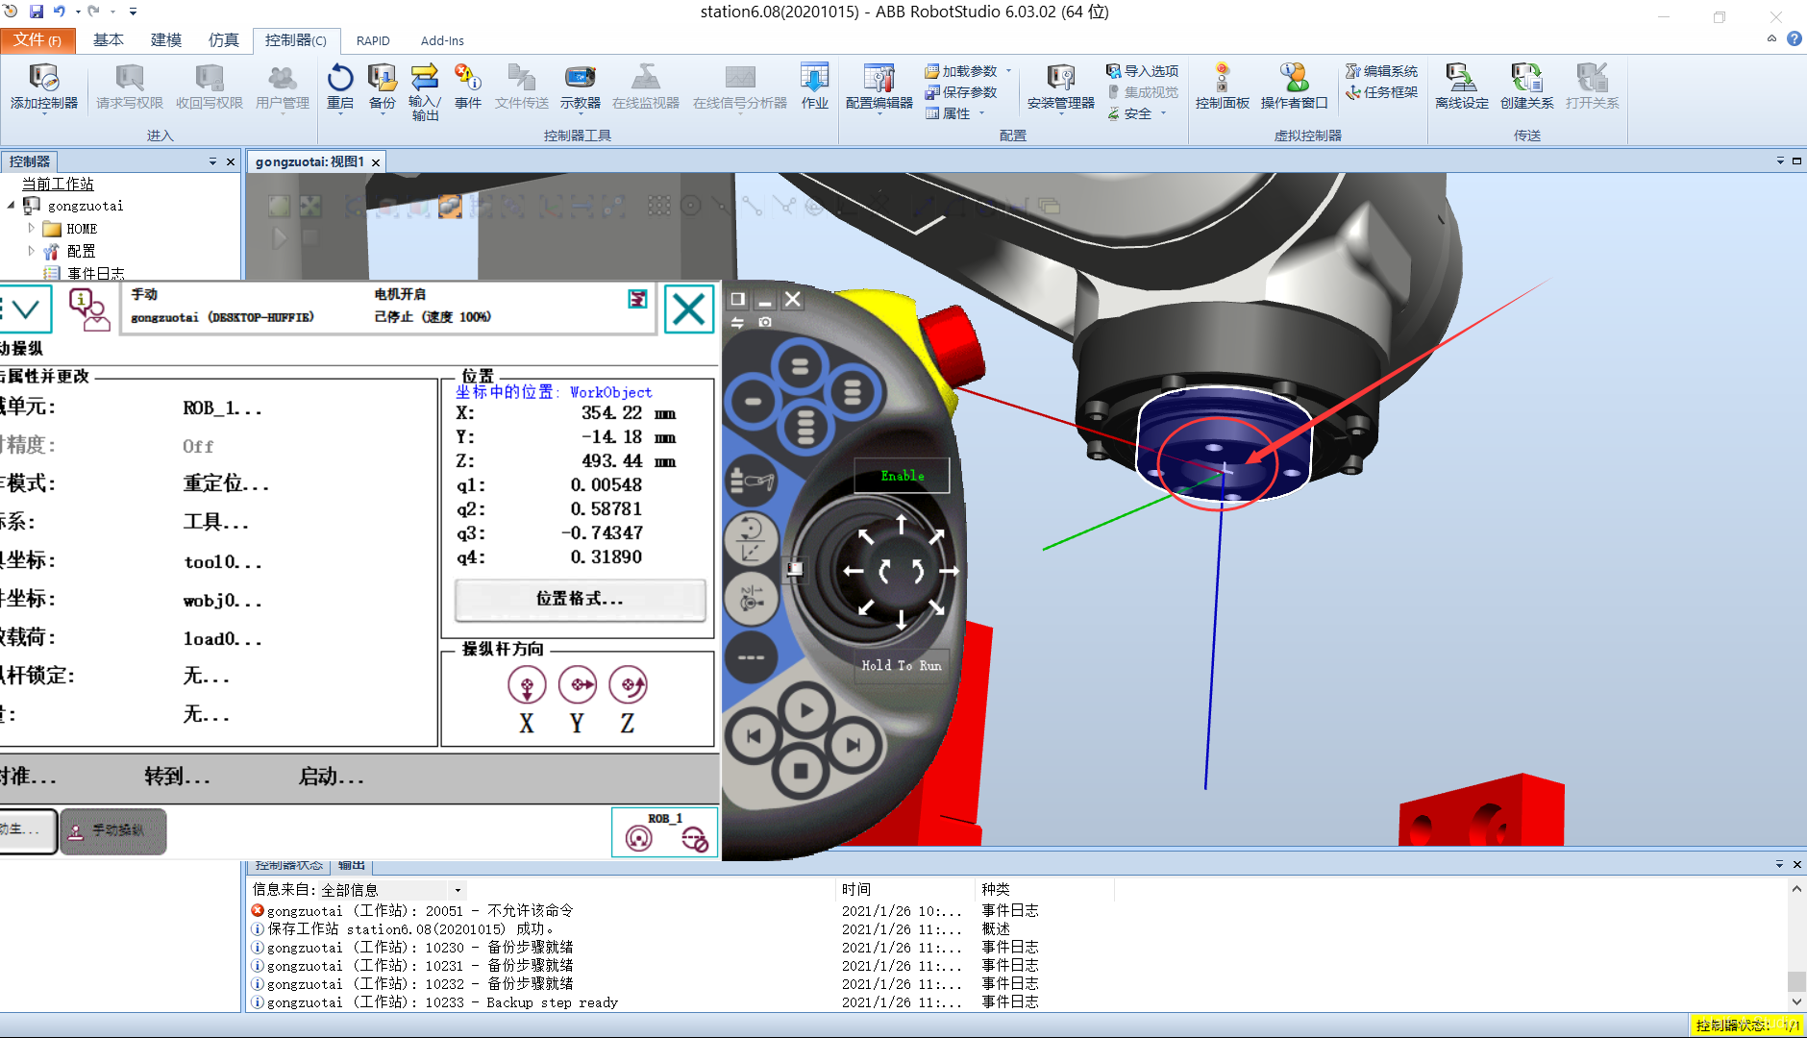Close the gongzuotai:视图1 view tab

pyautogui.click(x=376, y=162)
